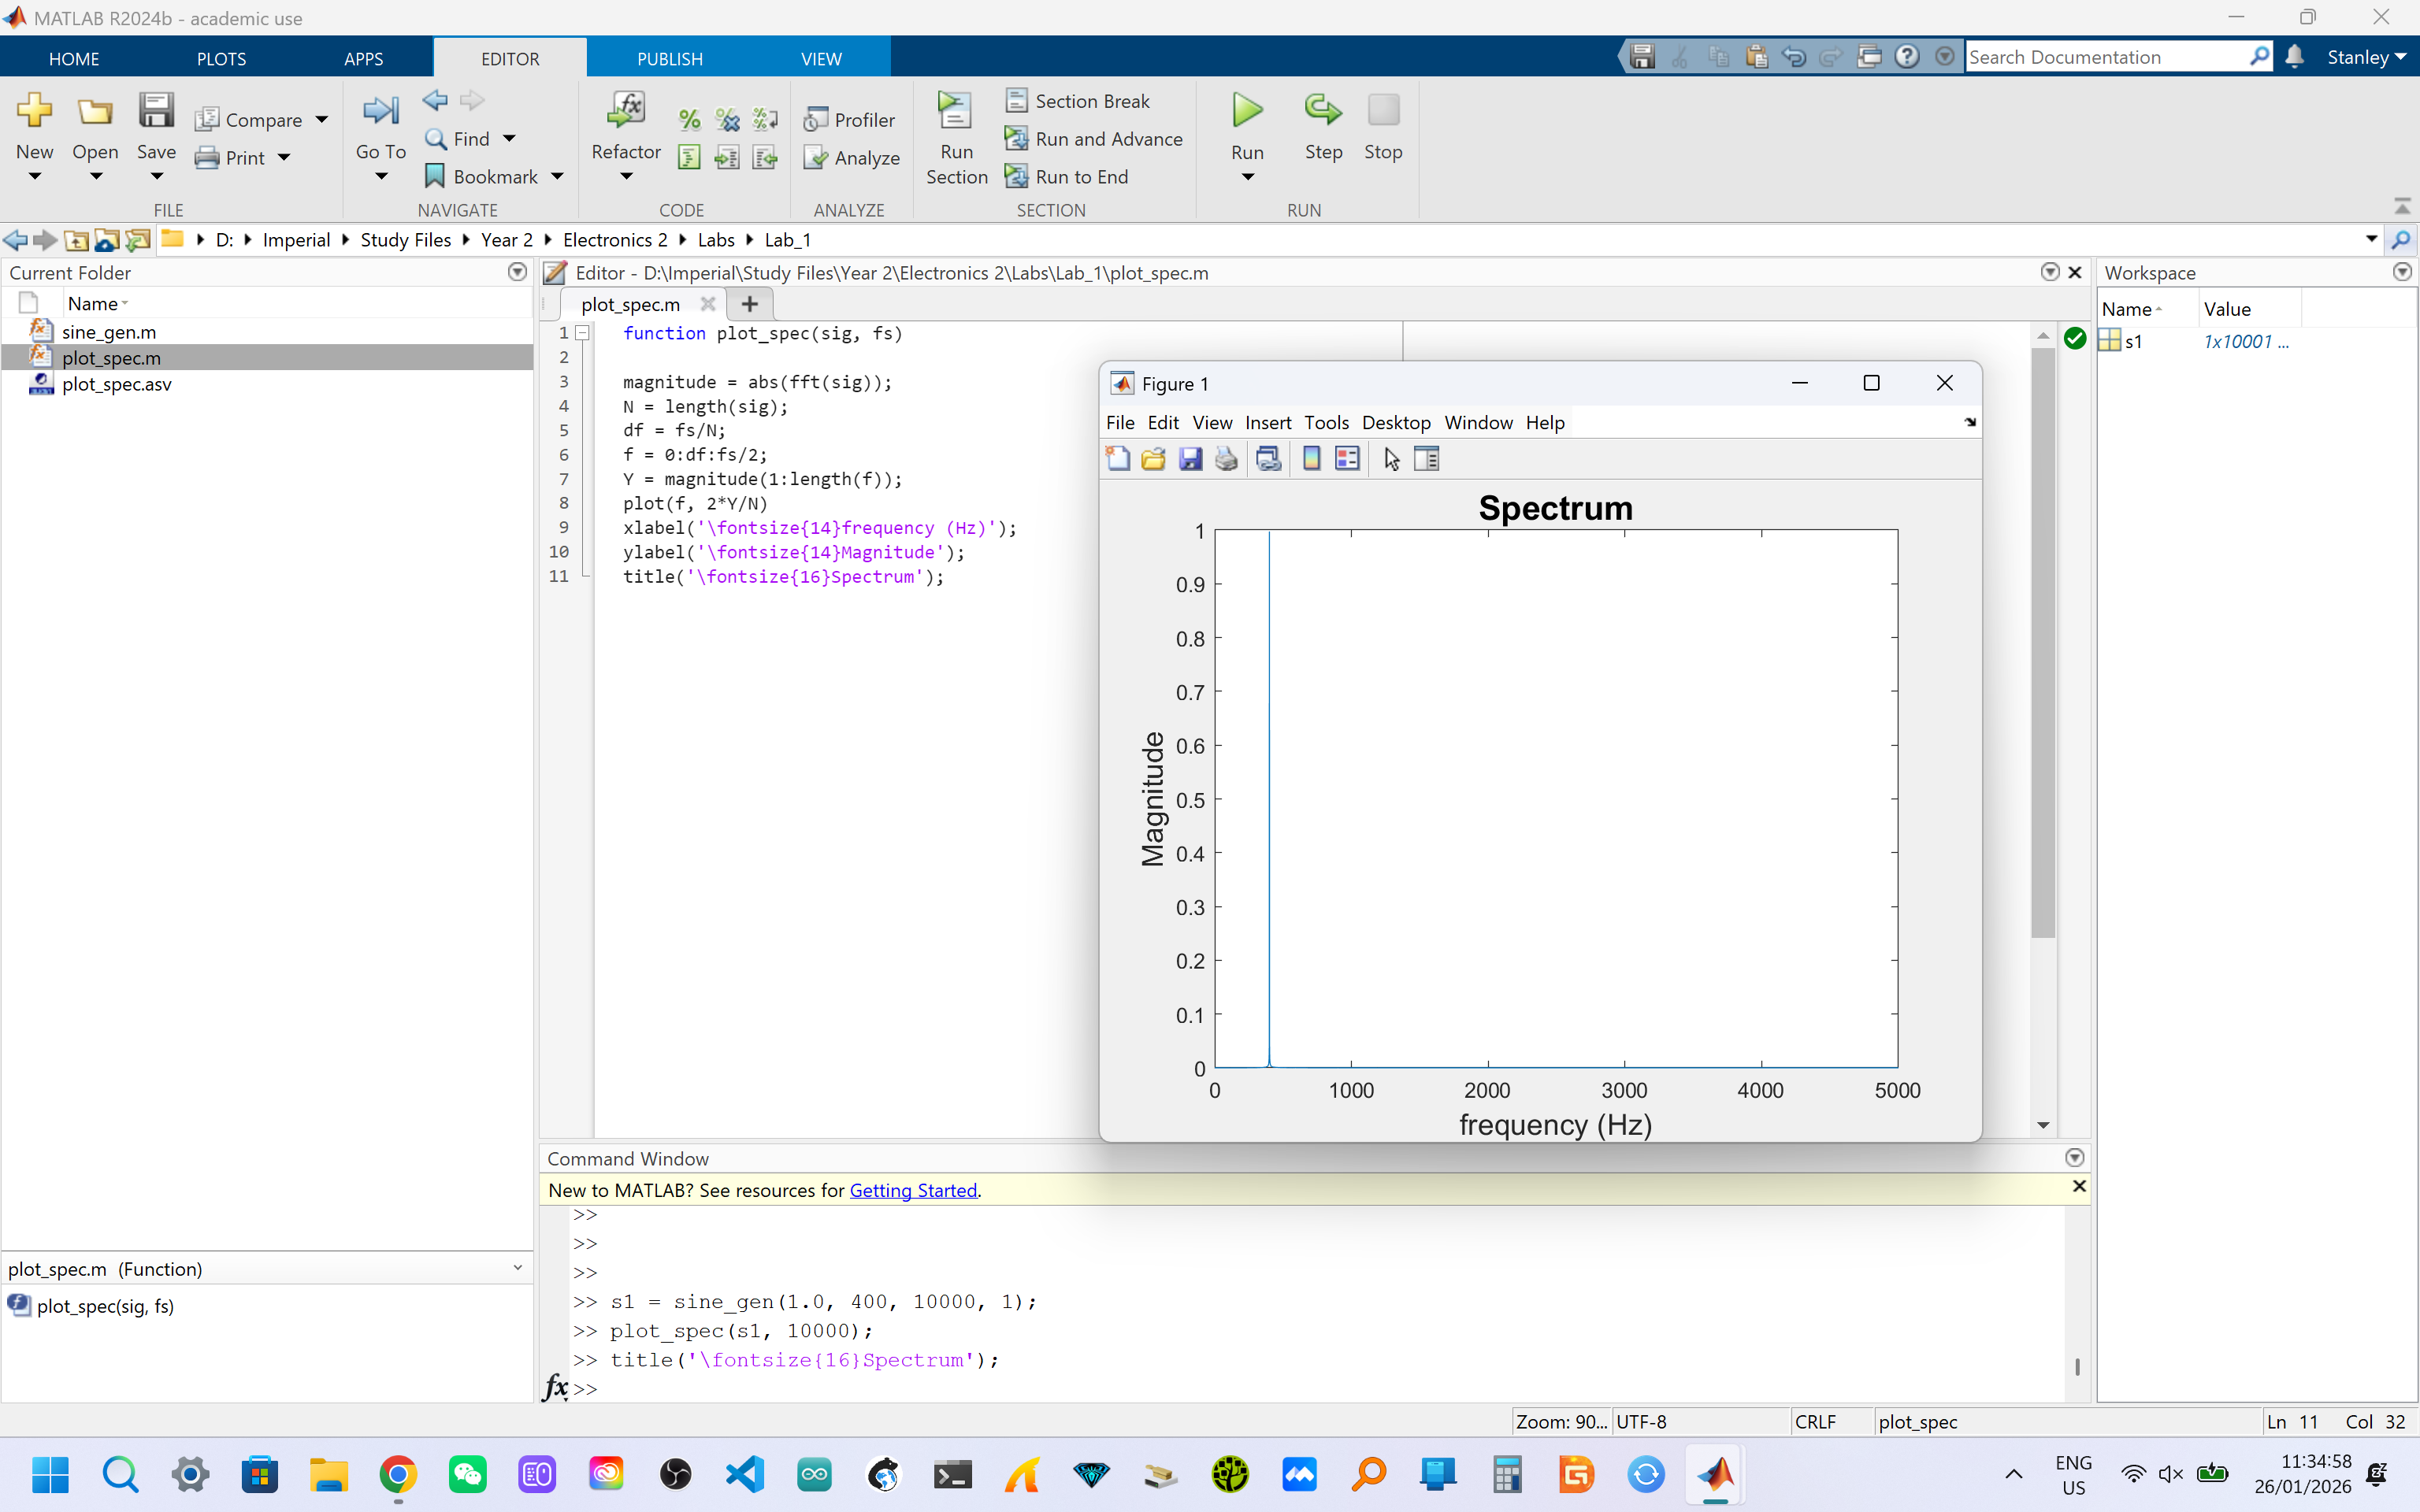
Task: Click the comment (%) icon in CODE group
Action: coord(689,120)
